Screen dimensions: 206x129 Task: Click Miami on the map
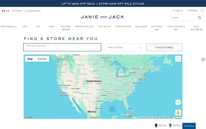131,108
